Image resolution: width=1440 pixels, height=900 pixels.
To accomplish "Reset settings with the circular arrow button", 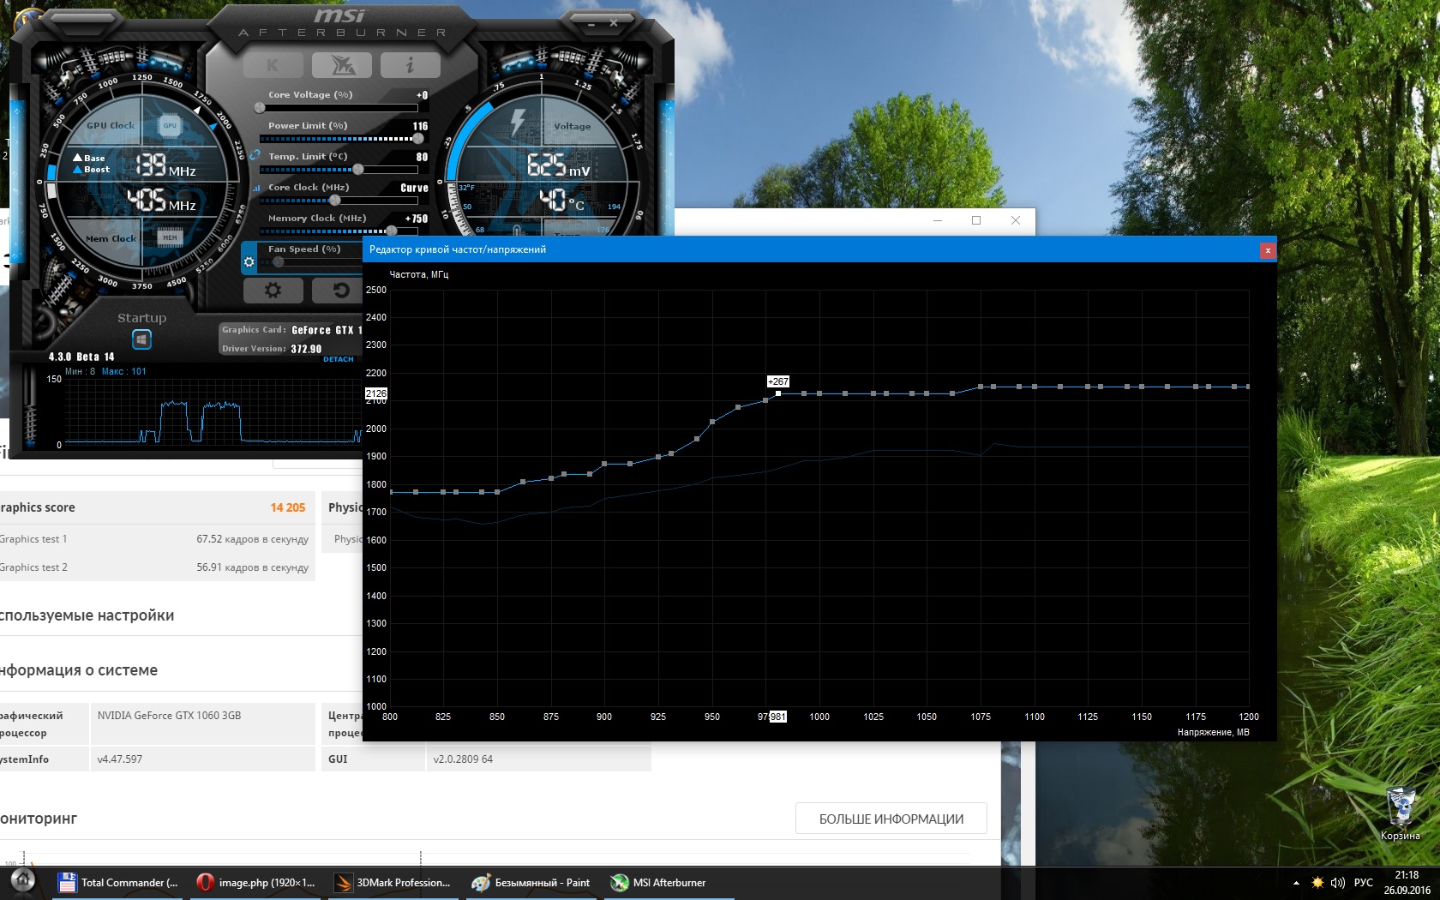I will 340,291.
